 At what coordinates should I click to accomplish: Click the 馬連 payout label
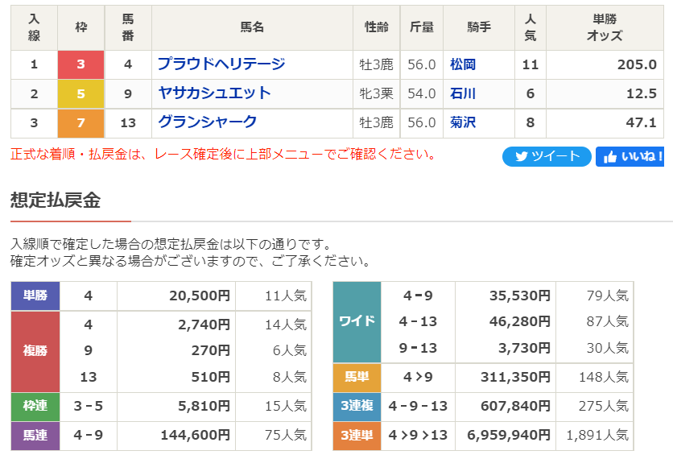click(35, 436)
